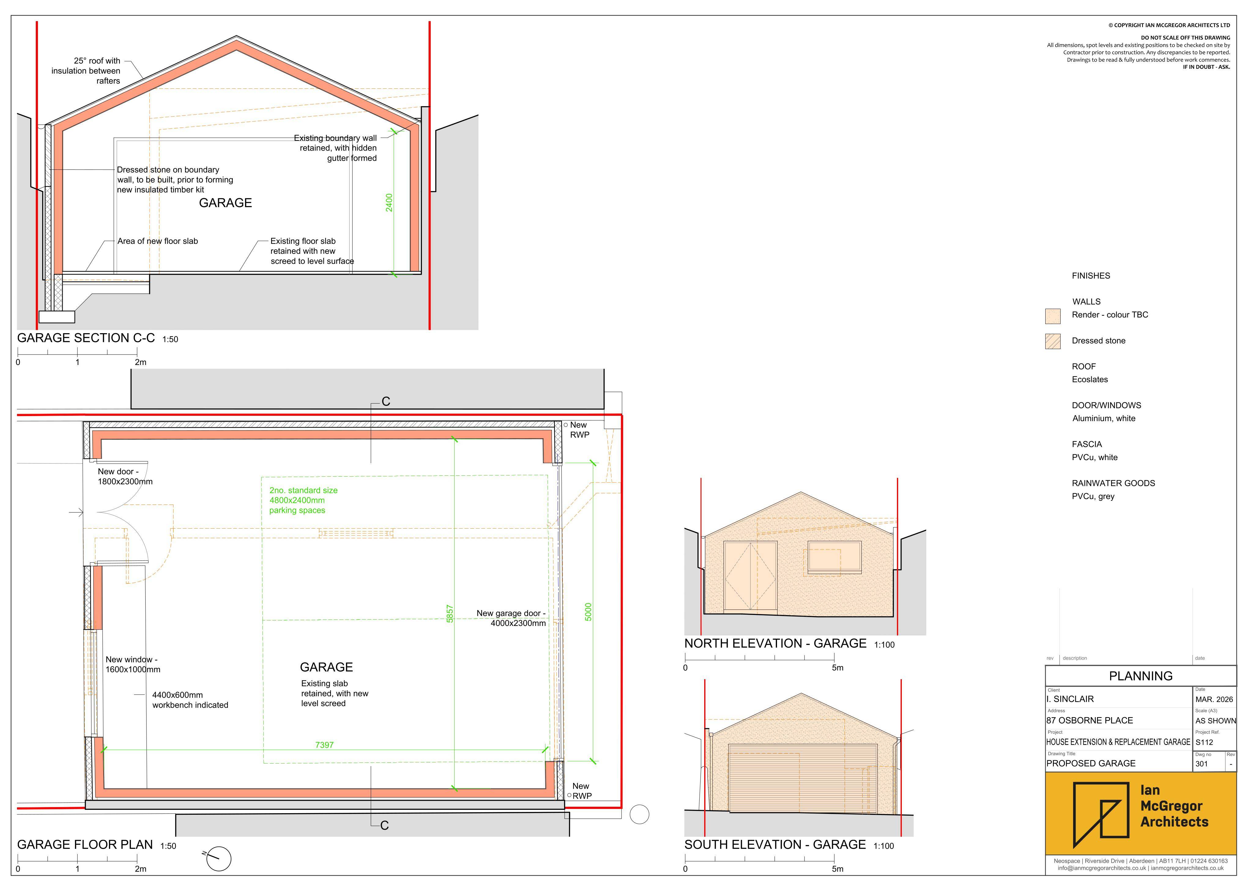Click the bottom section marker C
Viewport: 1253px width, 886px height.
click(384, 825)
